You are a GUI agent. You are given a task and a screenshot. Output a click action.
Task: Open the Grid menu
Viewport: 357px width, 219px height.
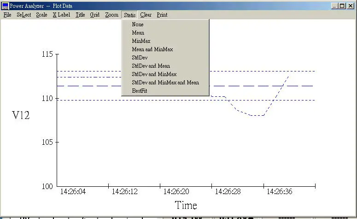95,15
